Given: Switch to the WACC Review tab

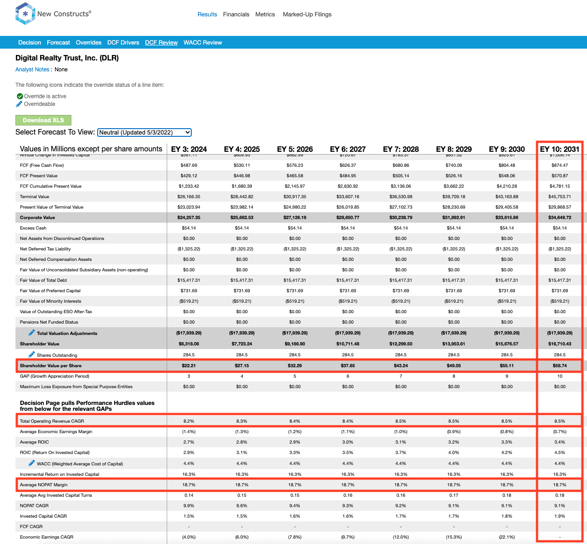Looking at the screenshot, I should tap(203, 43).
